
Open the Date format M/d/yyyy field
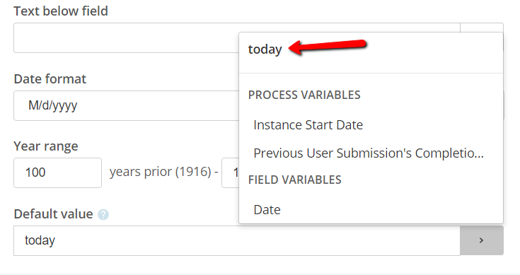pos(126,106)
